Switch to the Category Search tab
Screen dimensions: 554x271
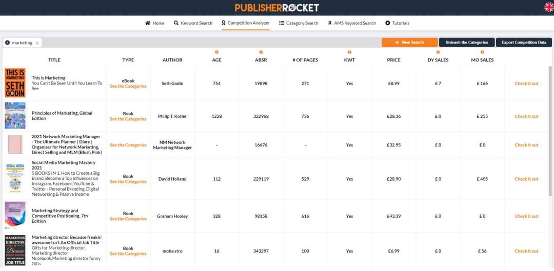[x=299, y=23]
